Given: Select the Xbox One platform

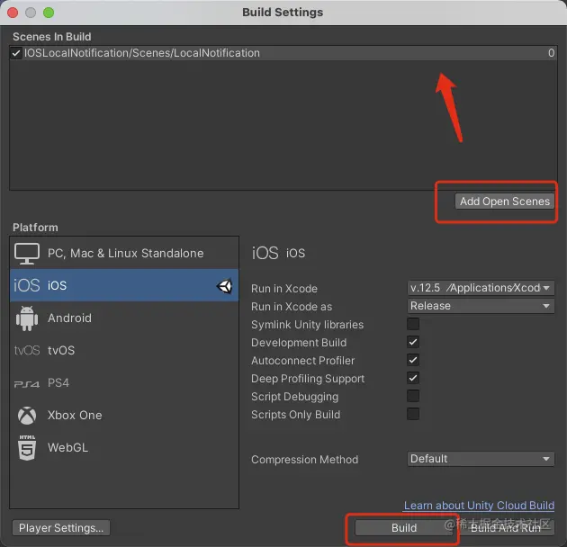Looking at the screenshot, I should tap(124, 415).
